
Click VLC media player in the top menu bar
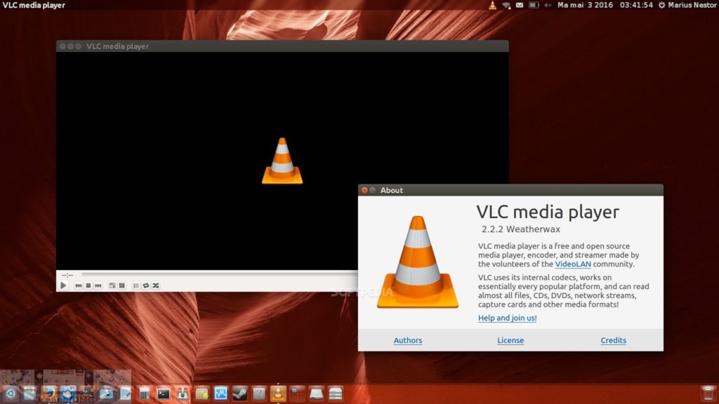[33, 5]
